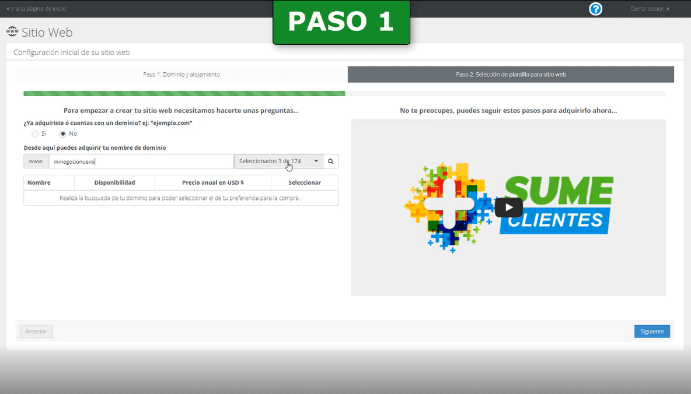Select the "No" radio option
The height and width of the screenshot is (394, 691).
(x=63, y=134)
